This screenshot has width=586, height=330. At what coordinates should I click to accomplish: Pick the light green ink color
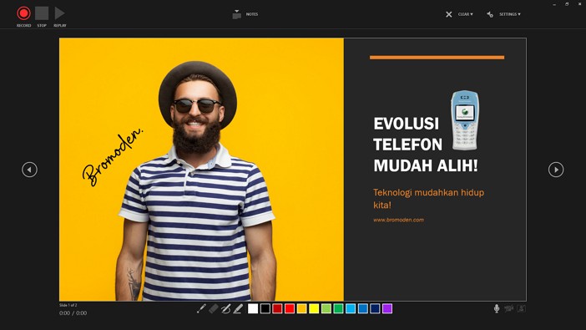pyautogui.click(x=326, y=308)
